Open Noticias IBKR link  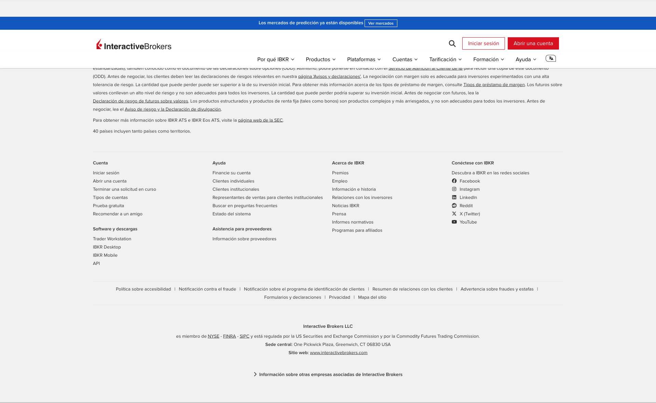click(345, 206)
